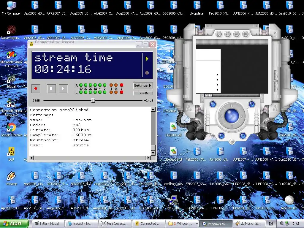The width and height of the screenshot is (304, 228).
Task: Click the log's scroll-down arrow in butt
Action: coord(153,153)
